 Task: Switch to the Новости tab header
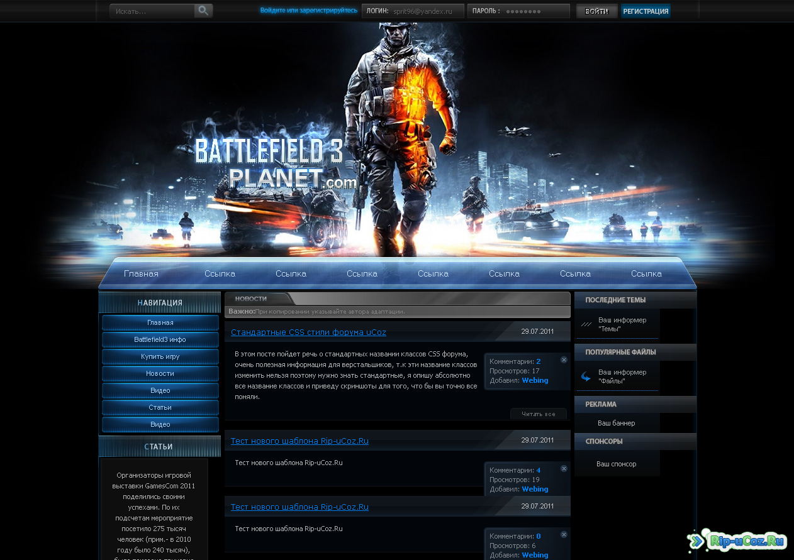coord(251,299)
